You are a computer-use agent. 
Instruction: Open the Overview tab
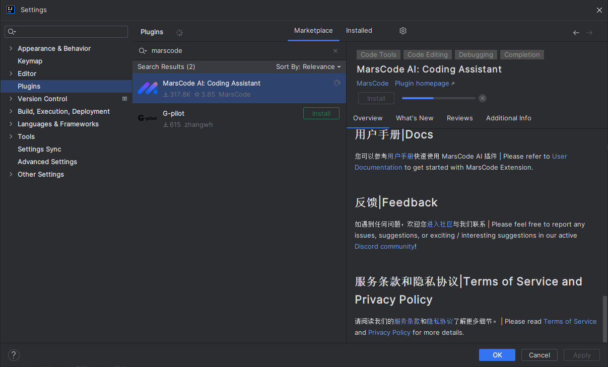tap(368, 118)
